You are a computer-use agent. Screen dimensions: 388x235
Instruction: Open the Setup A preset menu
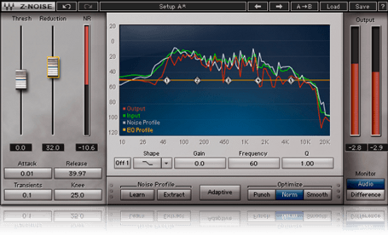[x=174, y=7]
